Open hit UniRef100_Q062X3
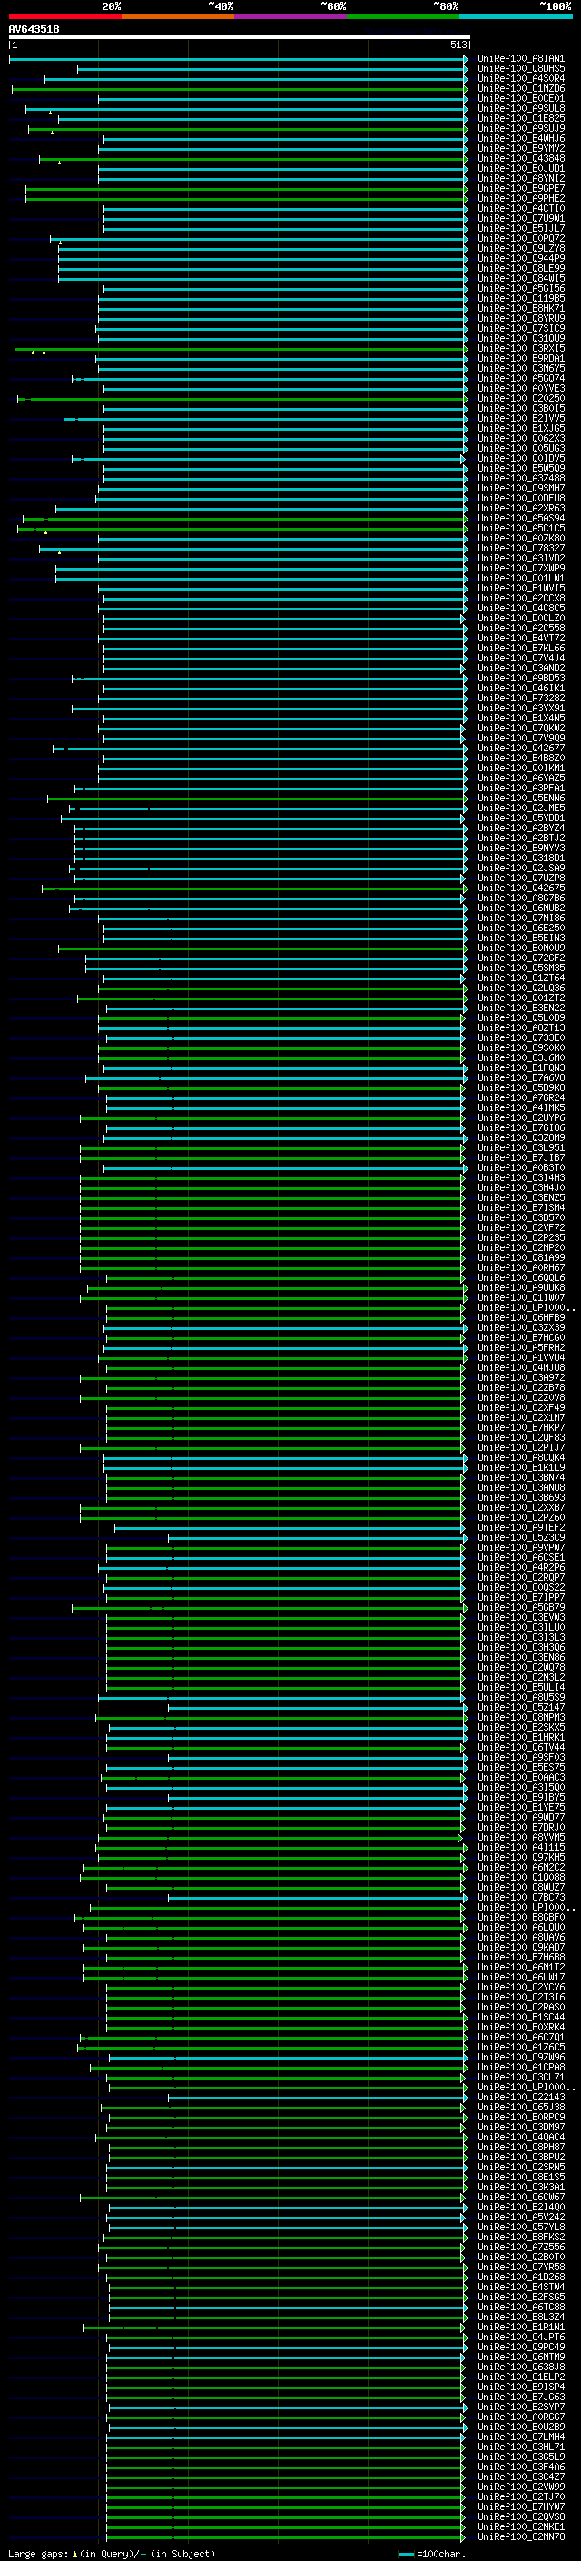Viewport: 581px width, 2561px height. (520, 439)
